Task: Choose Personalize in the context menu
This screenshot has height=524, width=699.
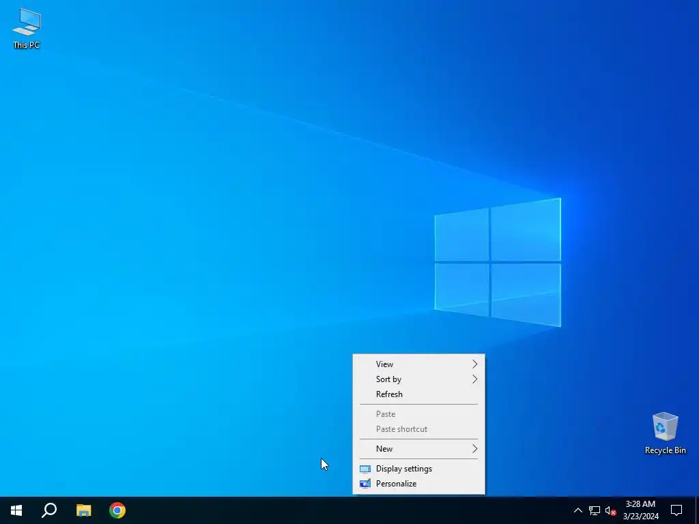Action: [x=418, y=484]
